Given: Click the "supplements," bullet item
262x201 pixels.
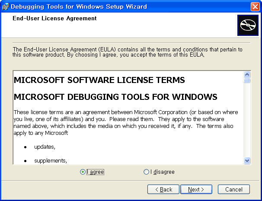Looking at the screenshot, I should (x=50, y=161).
